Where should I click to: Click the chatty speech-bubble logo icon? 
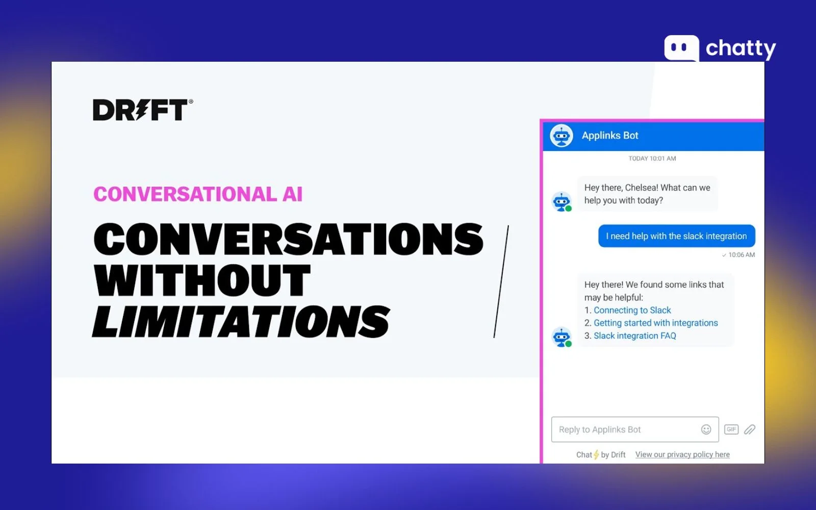click(x=682, y=48)
